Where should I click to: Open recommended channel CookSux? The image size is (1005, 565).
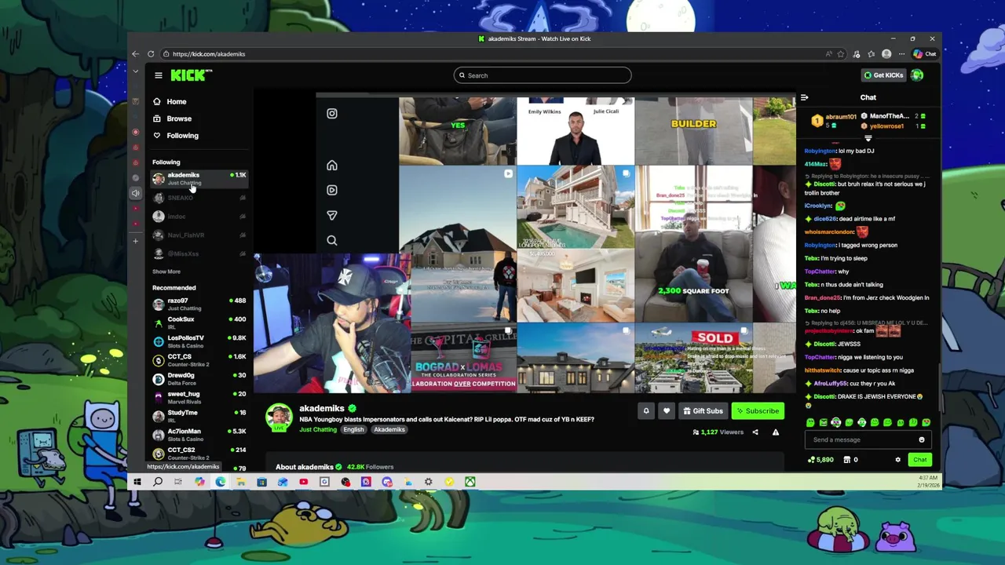click(x=199, y=323)
